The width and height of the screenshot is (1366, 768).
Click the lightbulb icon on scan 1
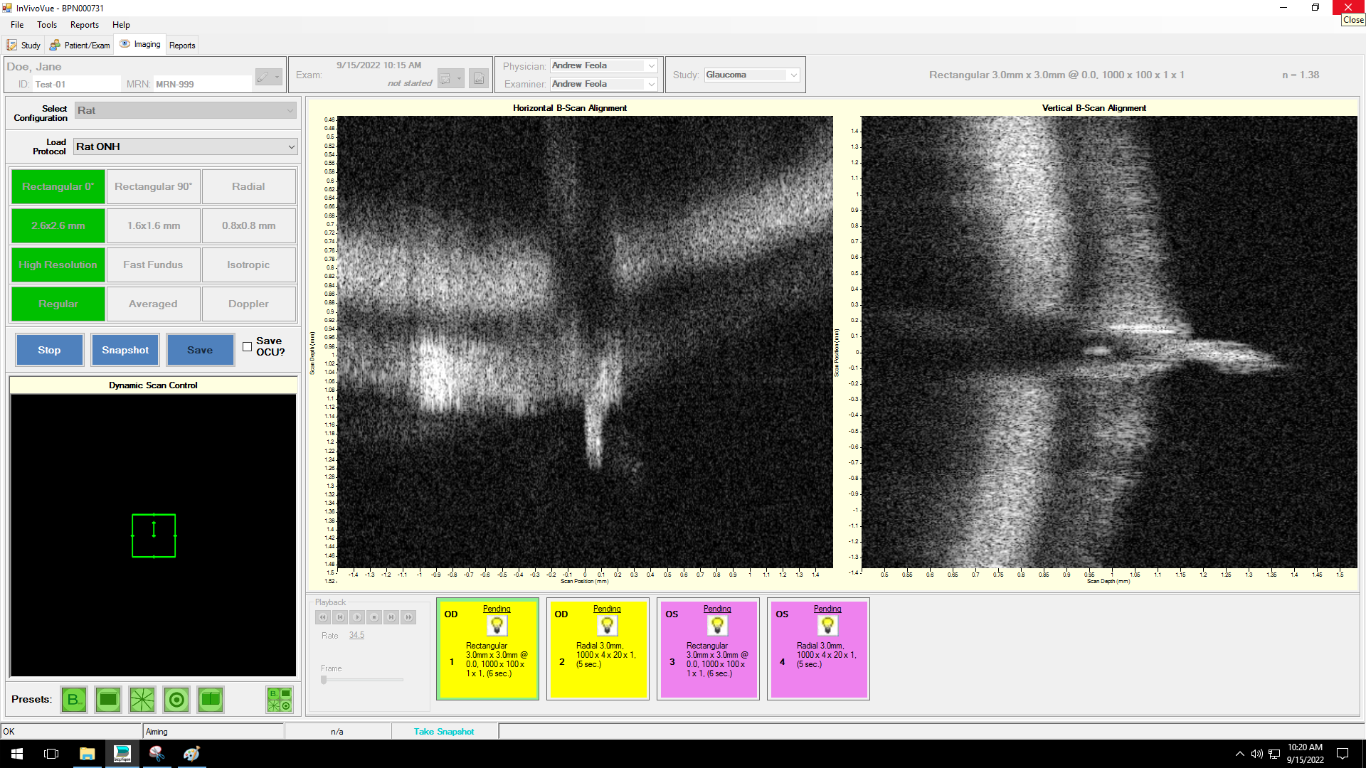[497, 626]
